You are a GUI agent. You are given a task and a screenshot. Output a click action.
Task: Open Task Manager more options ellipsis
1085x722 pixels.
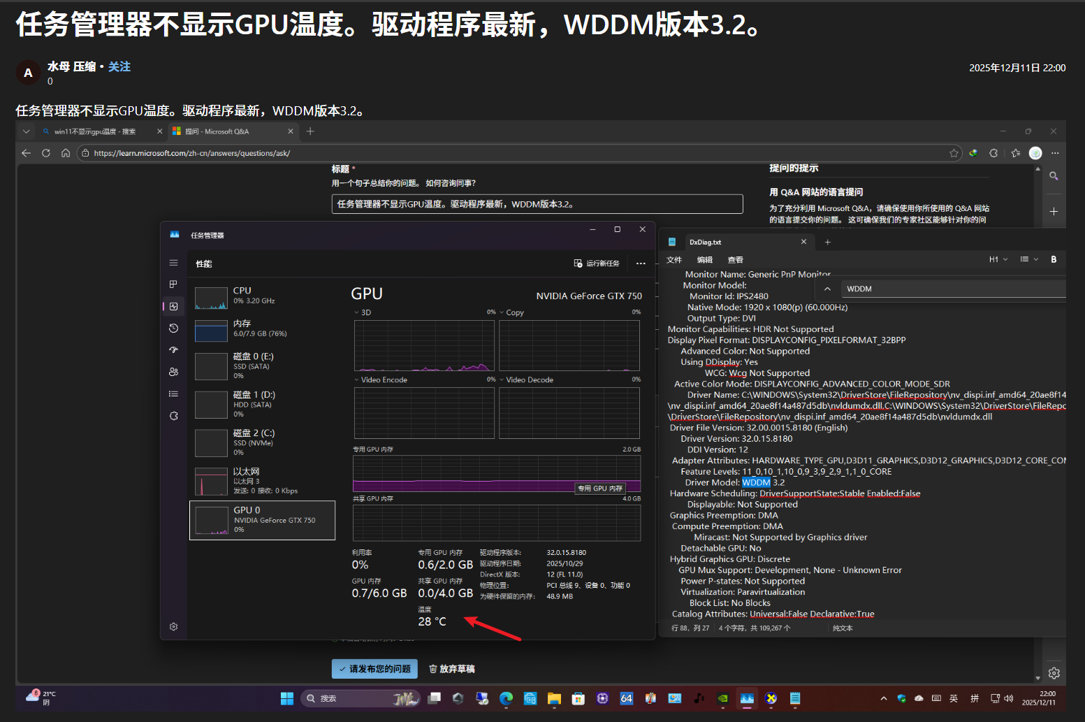641,263
